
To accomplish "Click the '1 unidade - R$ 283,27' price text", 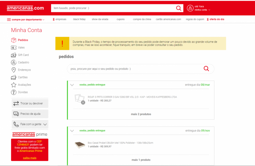I will point(99,101).
